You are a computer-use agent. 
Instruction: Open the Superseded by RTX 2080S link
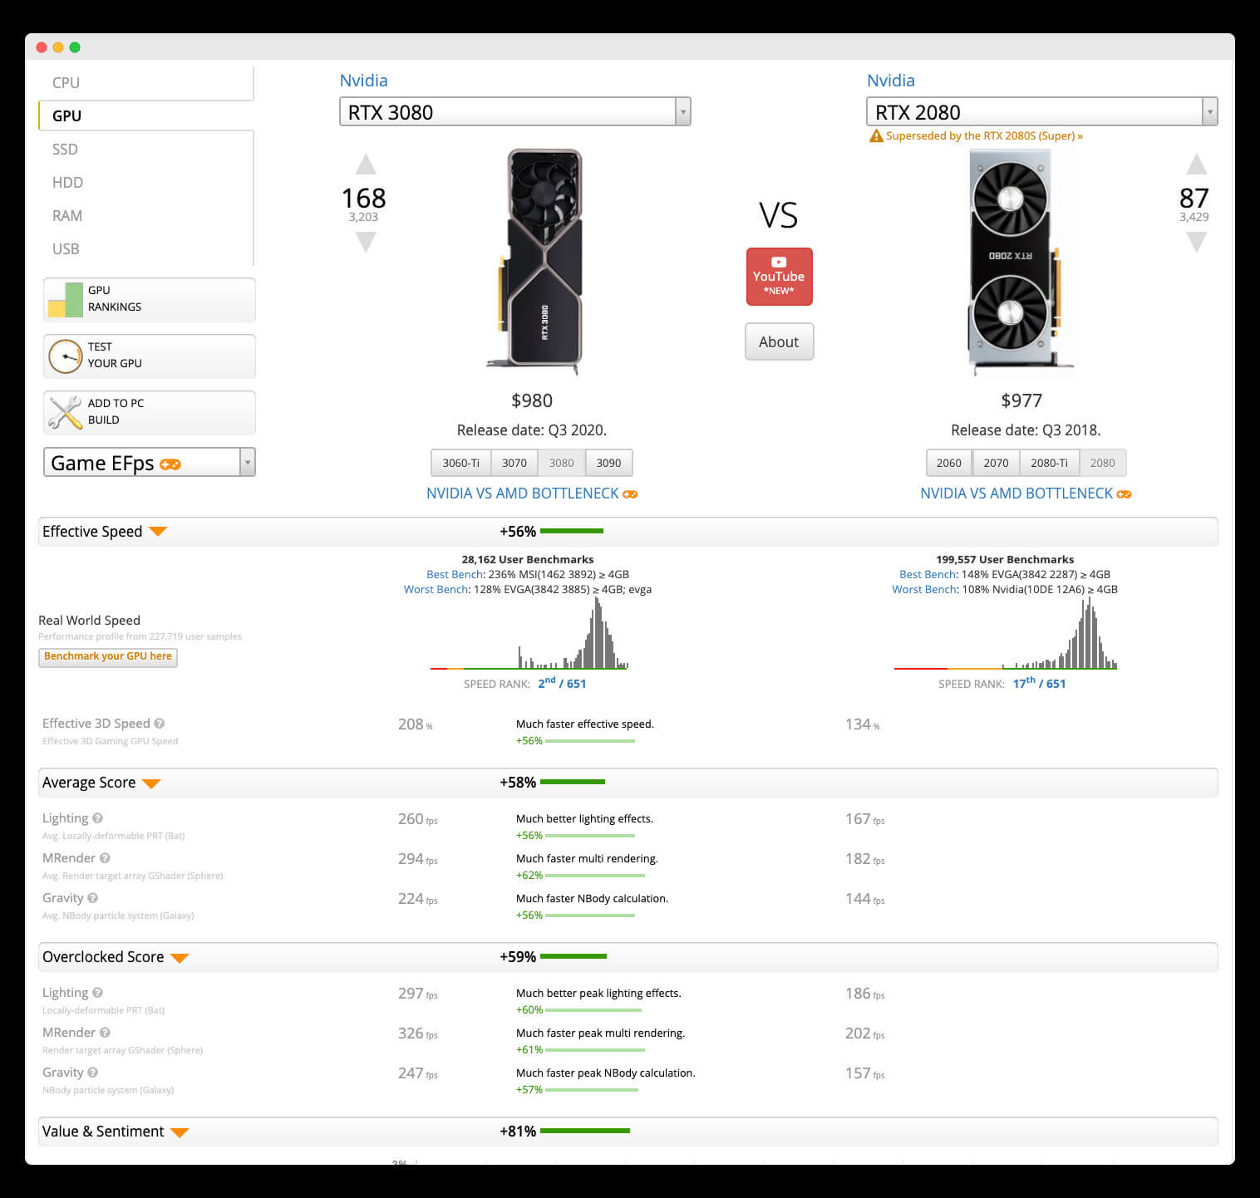(x=983, y=136)
